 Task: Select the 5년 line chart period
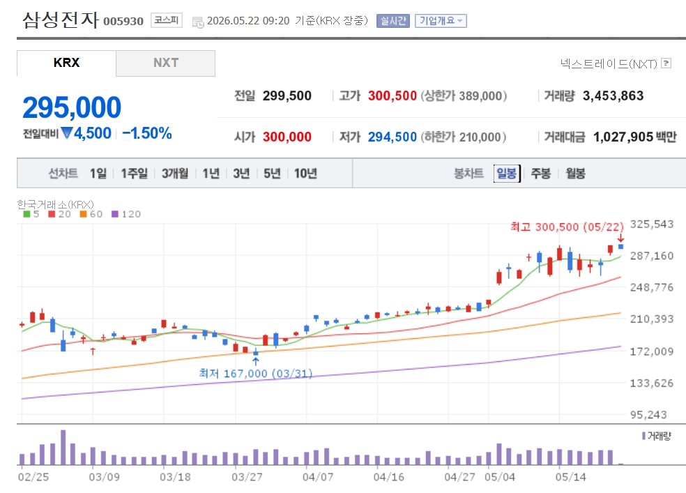272,174
